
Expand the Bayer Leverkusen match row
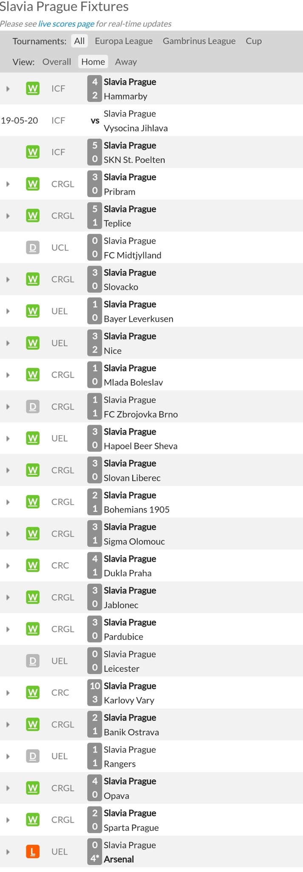point(8,311)
